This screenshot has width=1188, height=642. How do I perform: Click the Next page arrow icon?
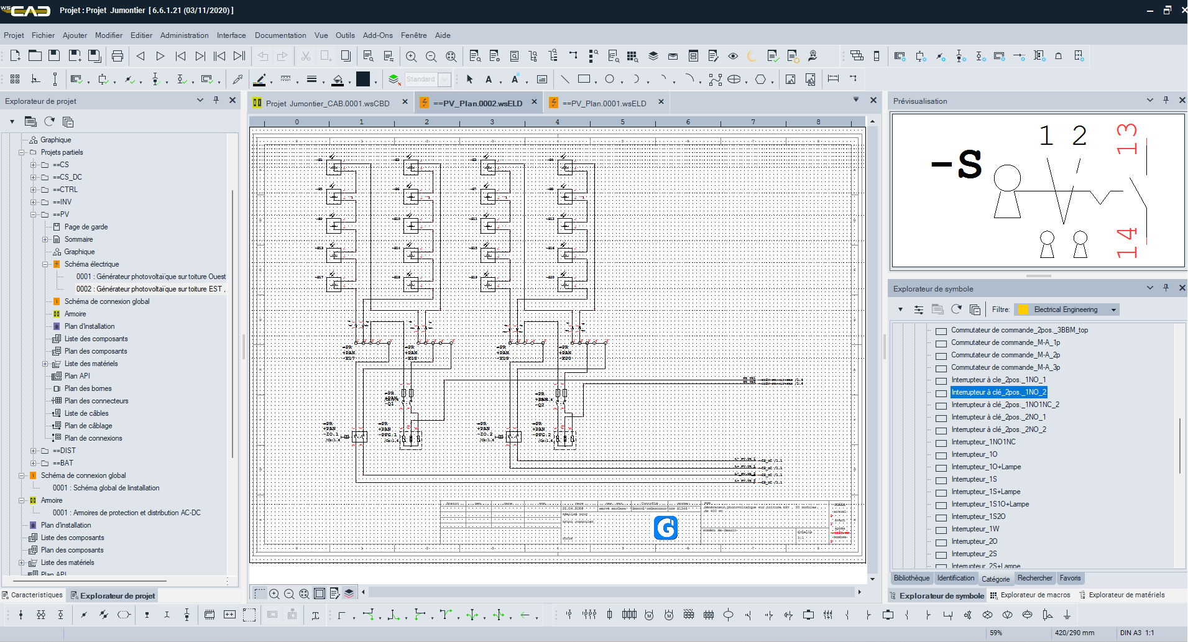click(160, 56)
